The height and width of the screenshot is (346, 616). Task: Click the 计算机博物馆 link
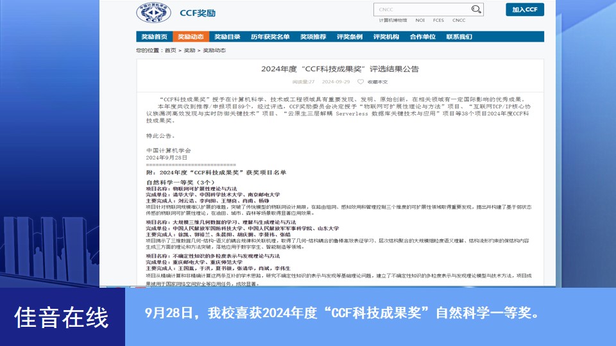393,21
